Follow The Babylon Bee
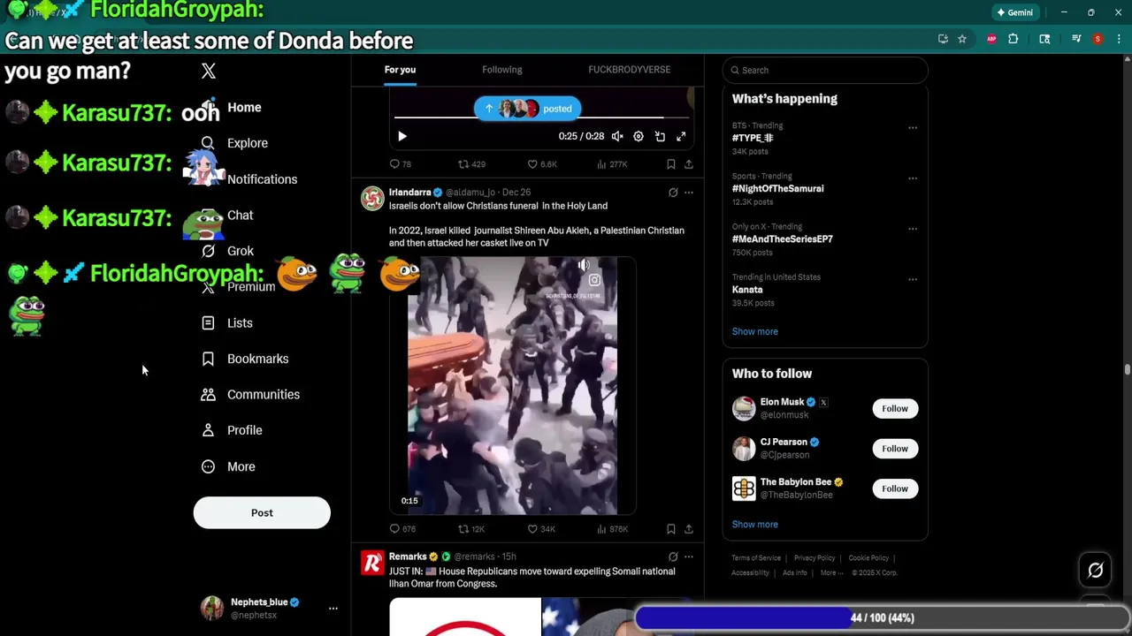 [x=895, y=488]
